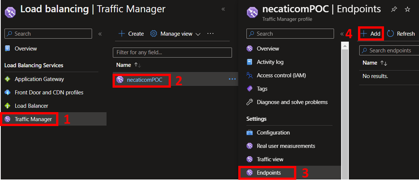
Task: Click the necaticomPOC profile header icon
Action: tap(252, 12)
